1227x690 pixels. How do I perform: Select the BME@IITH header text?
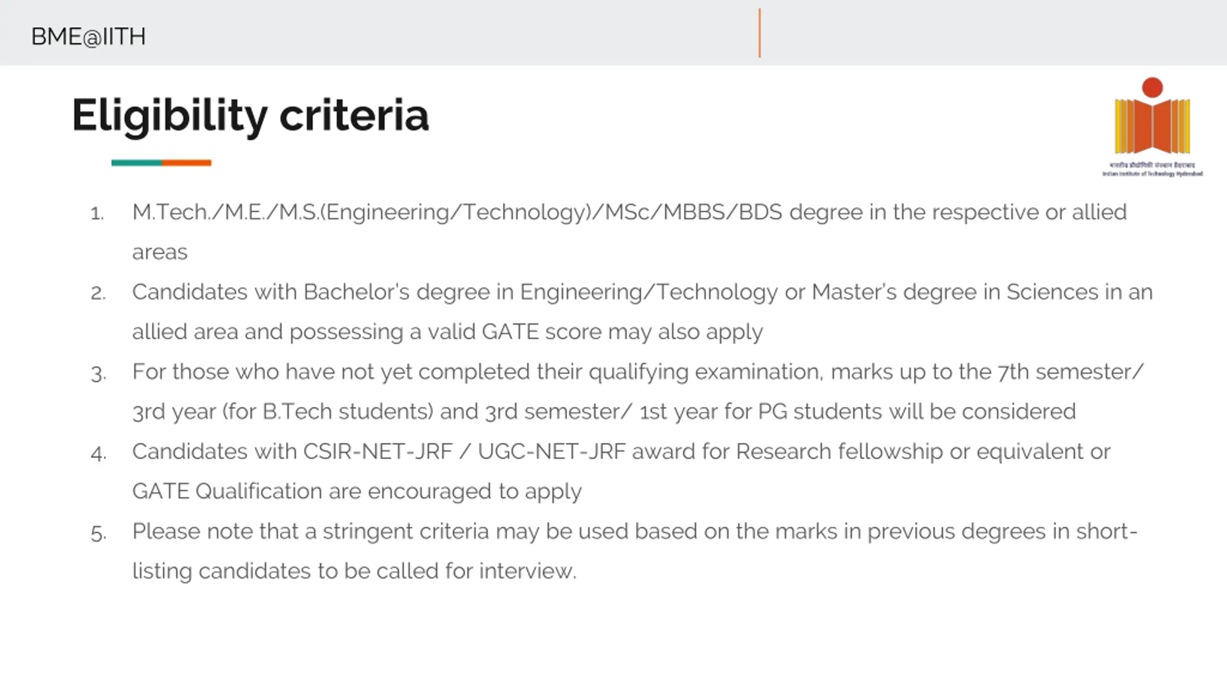tap(88, 37)
